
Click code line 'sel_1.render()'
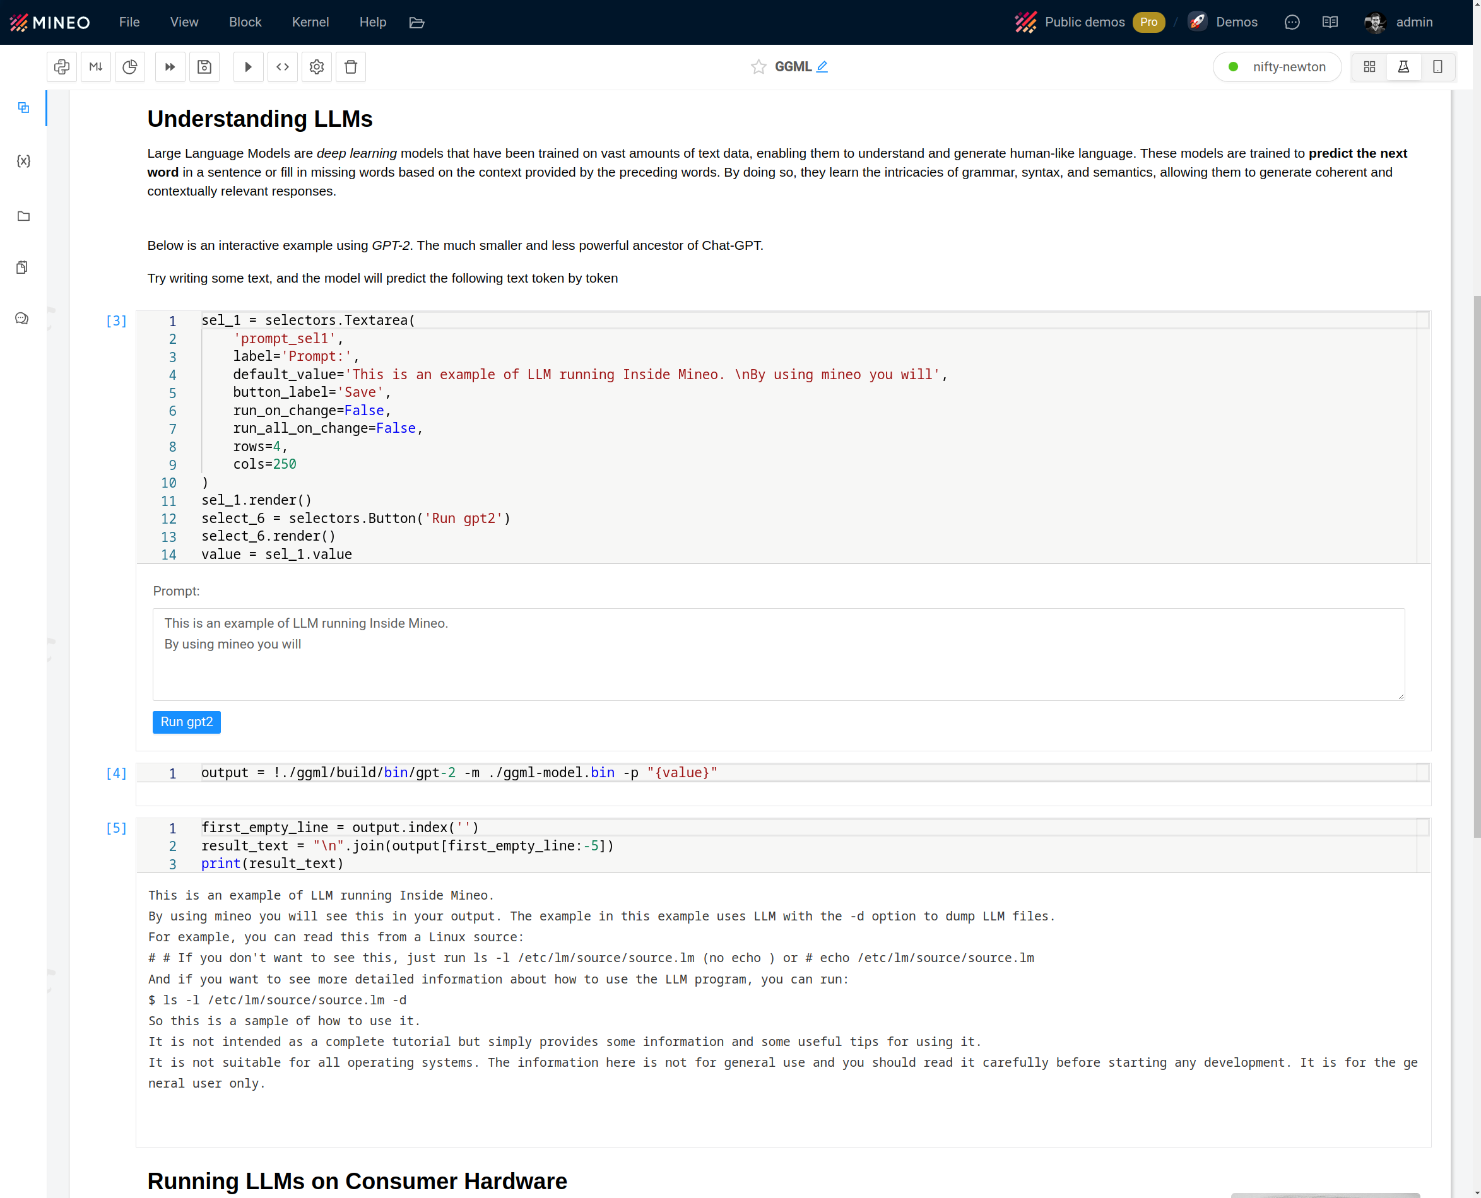256,500
